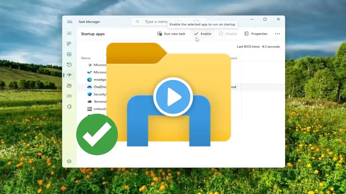Click the Last BIOS time 4.5 seconds text
Screen dimensions: 346x194
pos(258,47)
